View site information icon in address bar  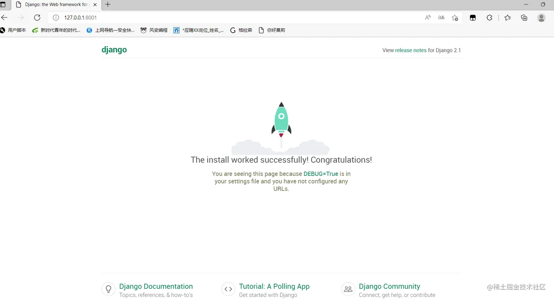[56, 18]
